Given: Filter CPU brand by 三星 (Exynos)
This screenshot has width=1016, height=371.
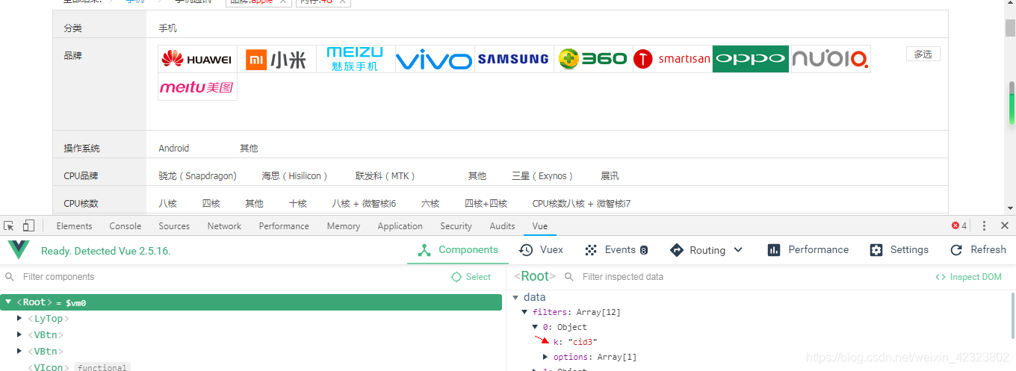Looking at the screenshot, I should click(x=542, y=175).
